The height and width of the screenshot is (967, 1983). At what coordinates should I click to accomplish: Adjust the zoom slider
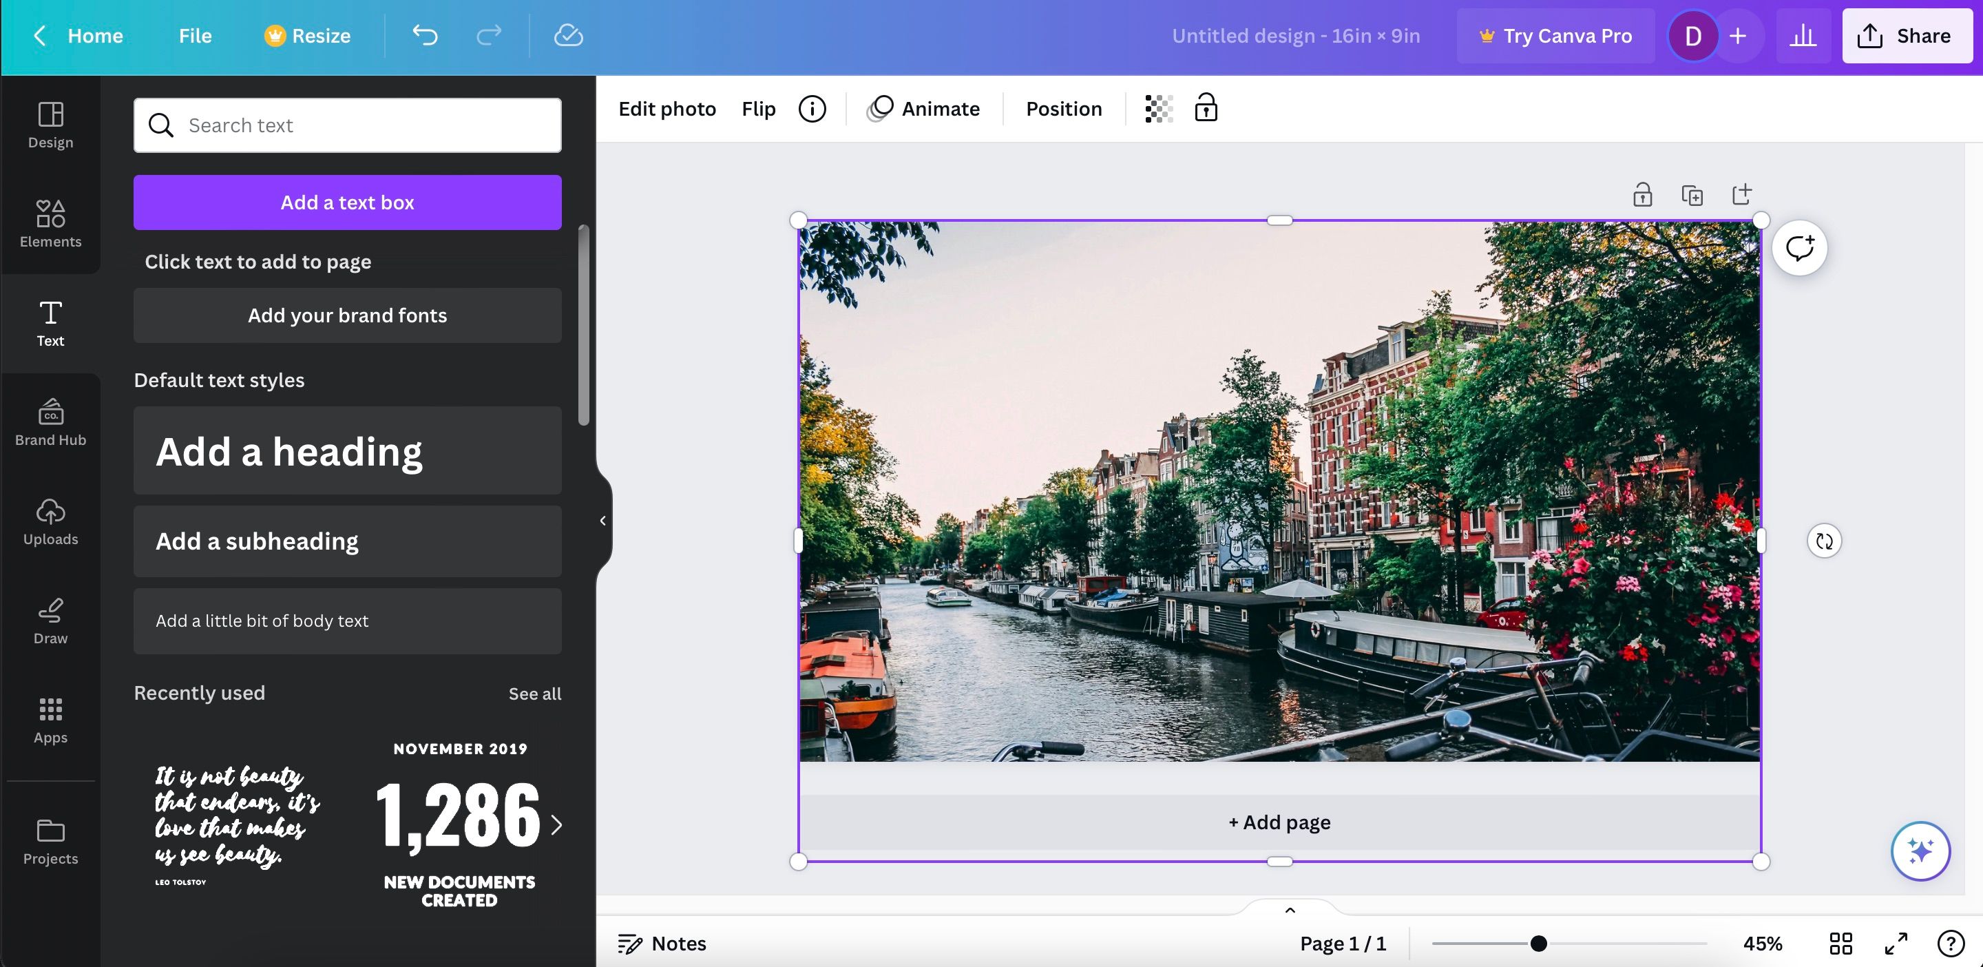tap(1538, 942)
